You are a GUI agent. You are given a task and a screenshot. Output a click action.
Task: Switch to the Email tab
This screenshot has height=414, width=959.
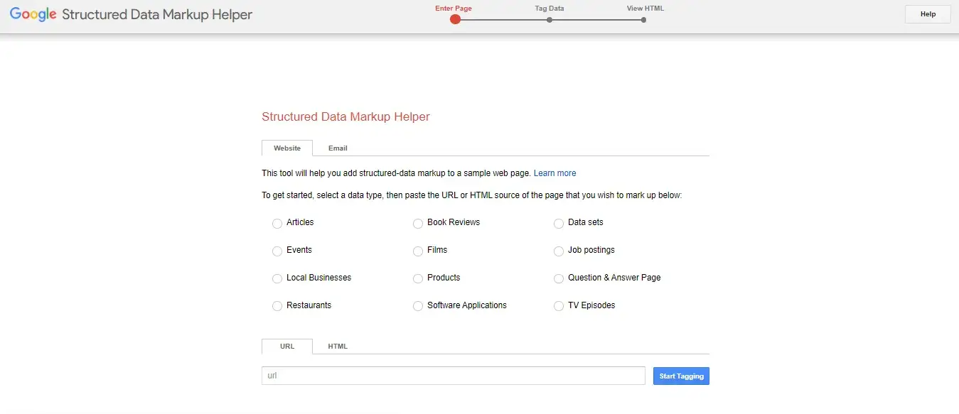pyautogui.click(x=338, y=148)
